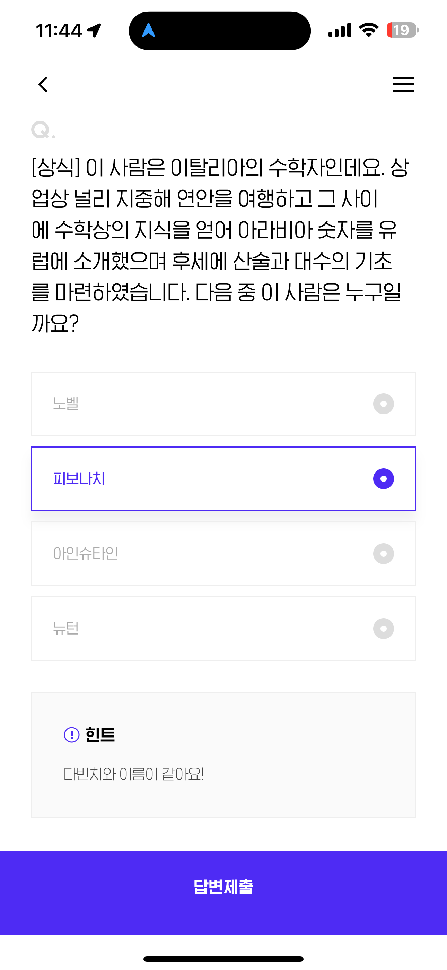
Task: Select the 노벨 radio button
Action: coord(383,404)
